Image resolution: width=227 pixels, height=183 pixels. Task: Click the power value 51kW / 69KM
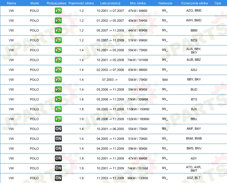click(x=138, y=40)
